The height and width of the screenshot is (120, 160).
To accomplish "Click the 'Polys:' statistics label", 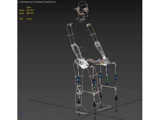I will click(22, 10).
